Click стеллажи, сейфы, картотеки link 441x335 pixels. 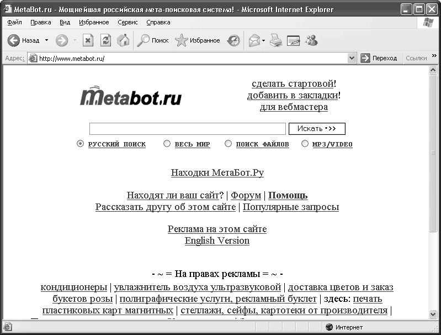pos(284,311)
